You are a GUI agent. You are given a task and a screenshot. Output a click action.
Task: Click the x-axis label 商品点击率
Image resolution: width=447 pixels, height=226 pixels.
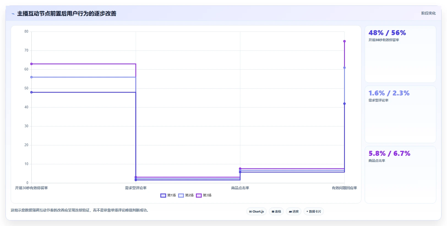pos(240,188)
